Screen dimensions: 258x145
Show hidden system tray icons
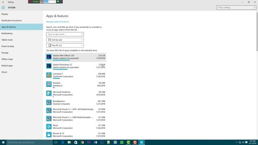tap(237, 142)
